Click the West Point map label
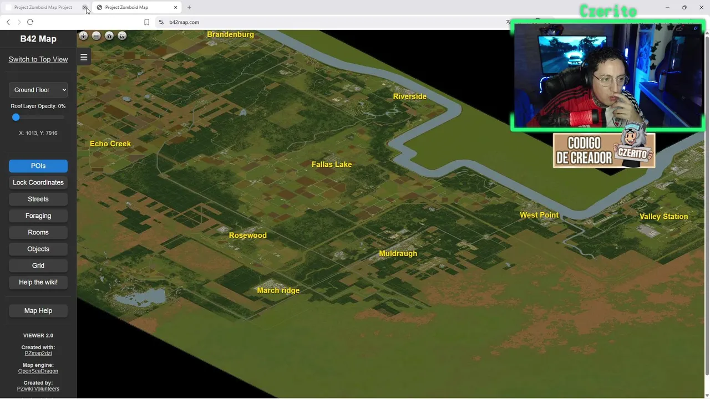 tap(539, 215)
